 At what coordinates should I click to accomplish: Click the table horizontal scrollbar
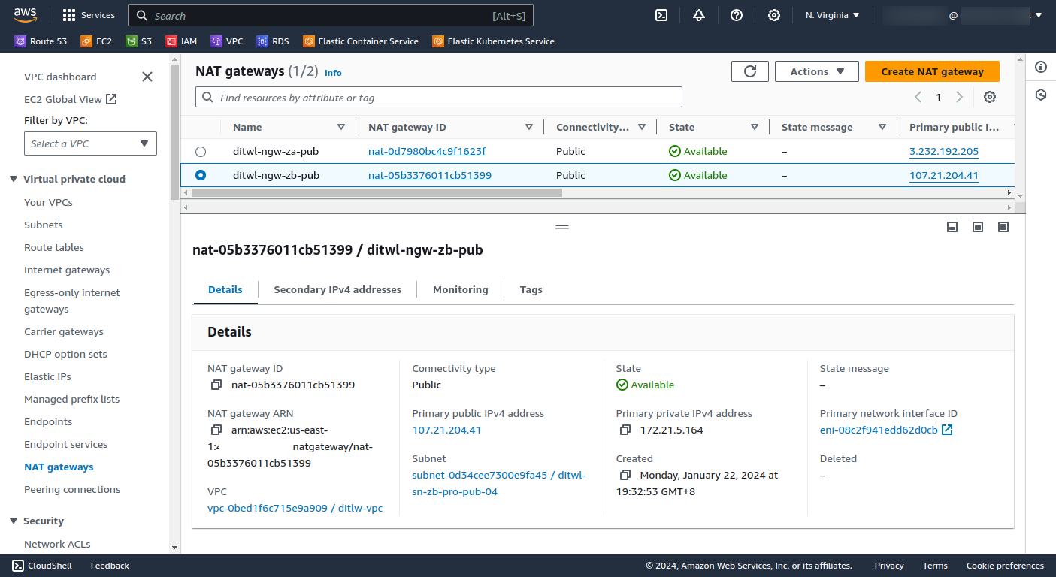tap(377, 192)
